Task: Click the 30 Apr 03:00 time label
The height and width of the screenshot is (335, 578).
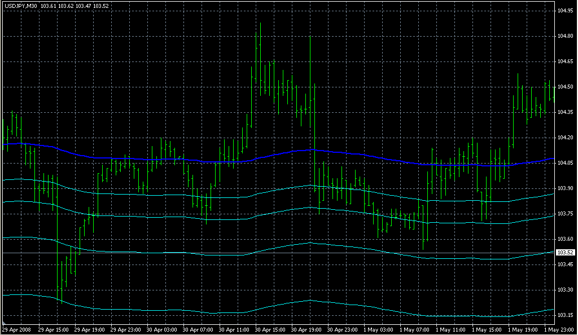Action: [163, 329]
